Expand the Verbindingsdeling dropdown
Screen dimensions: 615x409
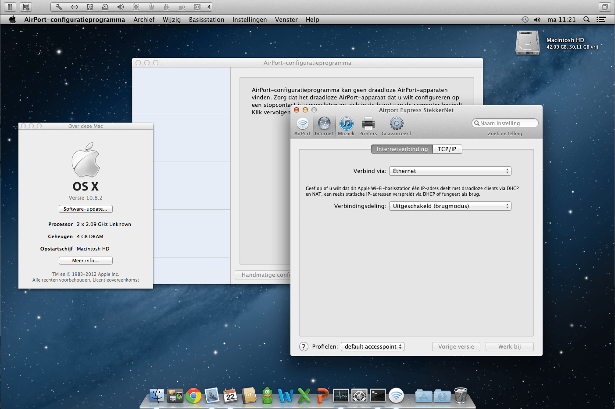pyautogui.click(x=450, y=206)
